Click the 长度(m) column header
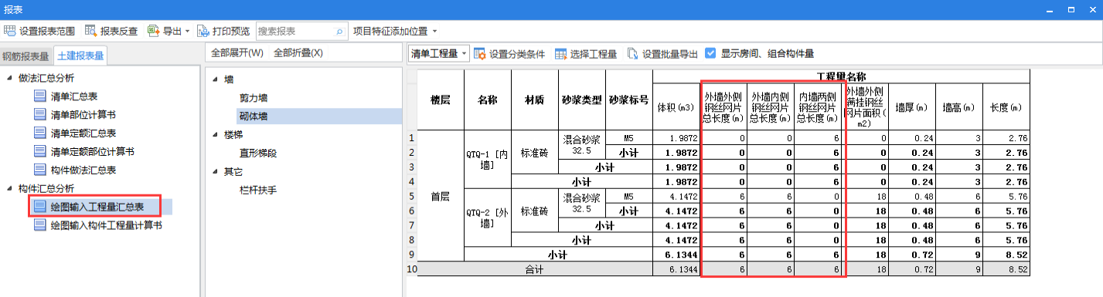Image resolution: width=1103 pixels, height=297 pixels. point(1006,107)
